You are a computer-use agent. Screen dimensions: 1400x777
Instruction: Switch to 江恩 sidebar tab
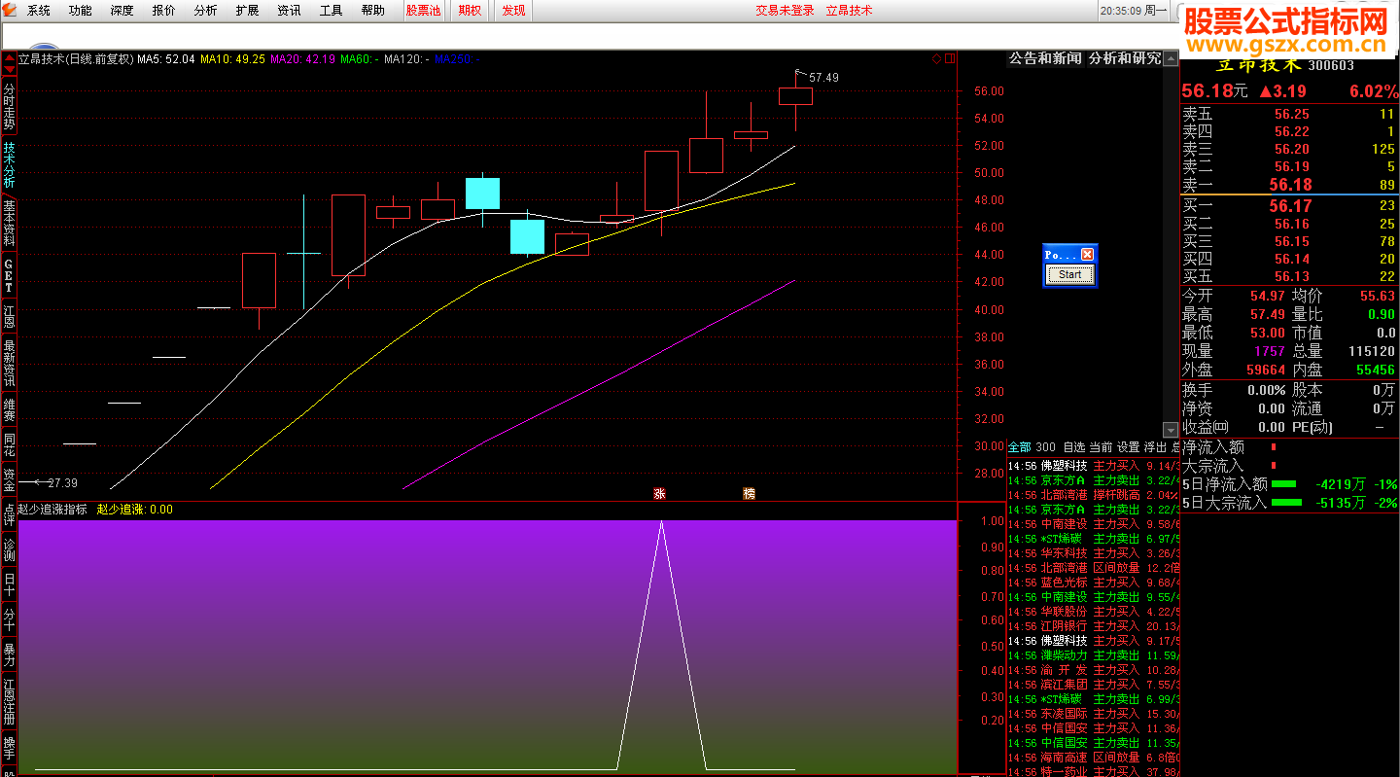tap(9, 316)
